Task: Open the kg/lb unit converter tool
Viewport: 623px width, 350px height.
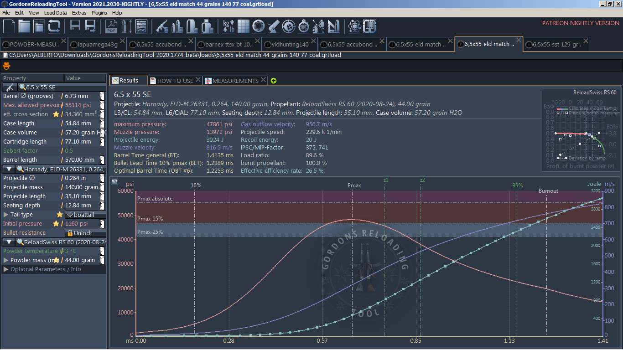Action: 228,26
